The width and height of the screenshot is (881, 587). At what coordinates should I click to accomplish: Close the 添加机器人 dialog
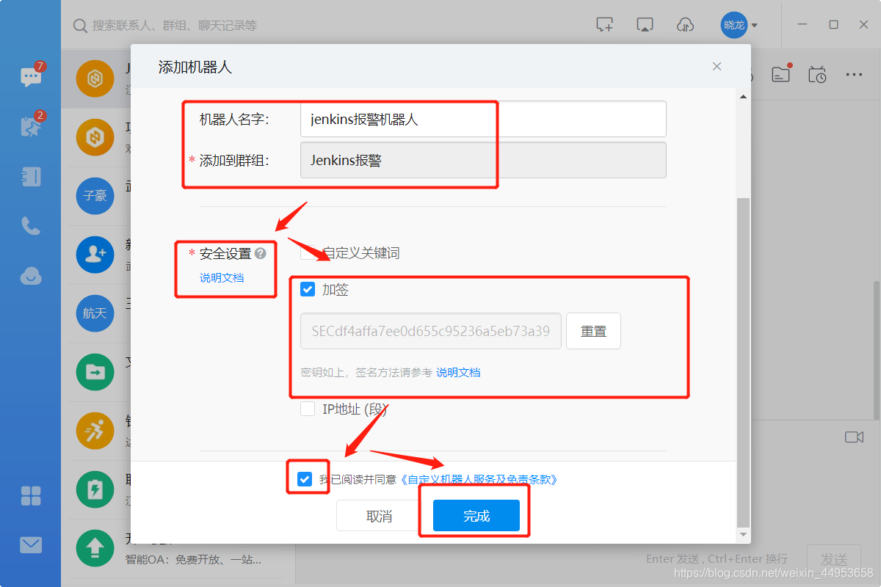(717, 67)
